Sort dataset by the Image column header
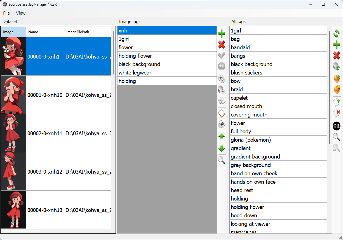 point(13,32)
